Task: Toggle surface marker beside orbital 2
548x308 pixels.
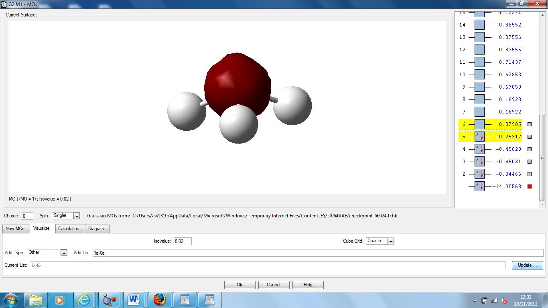Action: (x=530, y=174)
